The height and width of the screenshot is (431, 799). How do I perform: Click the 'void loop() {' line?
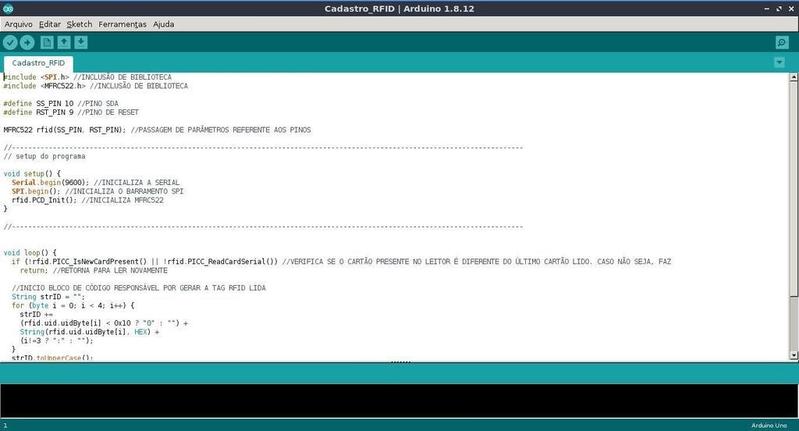[30, 252]
